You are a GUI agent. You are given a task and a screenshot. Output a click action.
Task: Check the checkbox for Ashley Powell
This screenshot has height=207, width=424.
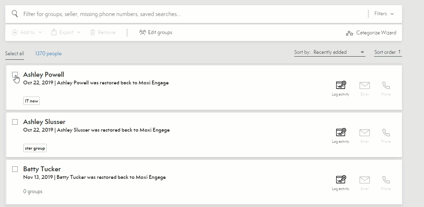[x=15, y=75]
